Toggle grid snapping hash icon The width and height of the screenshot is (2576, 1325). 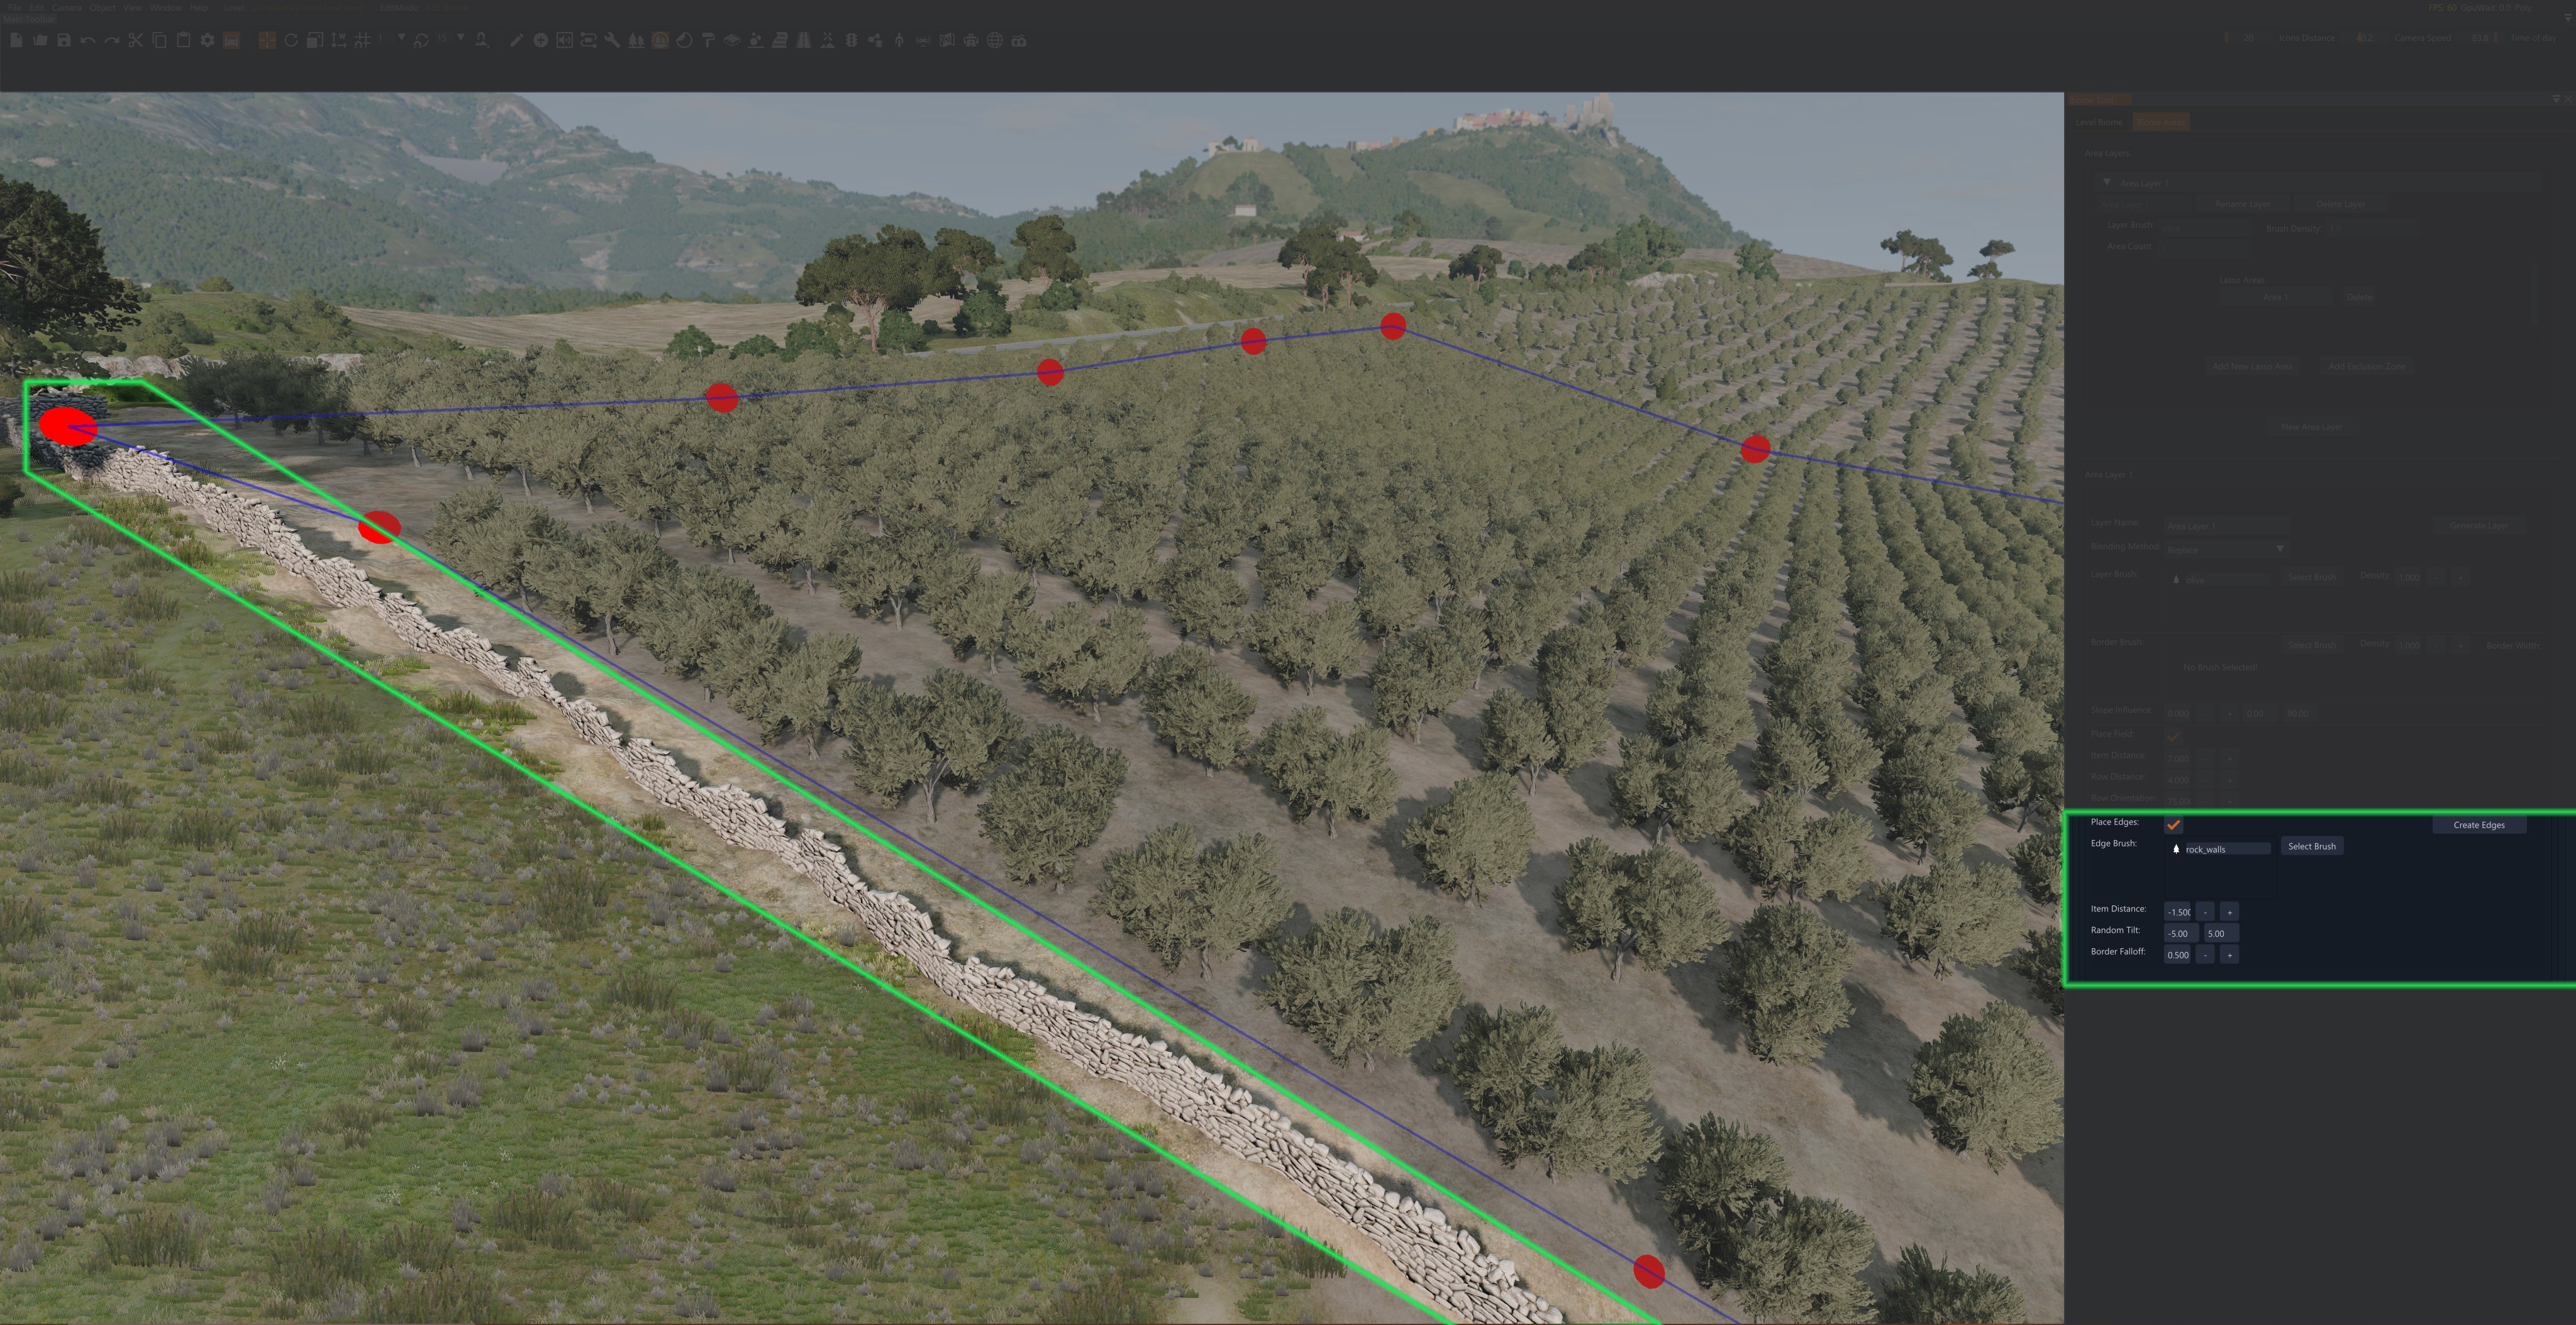point(362,40)
